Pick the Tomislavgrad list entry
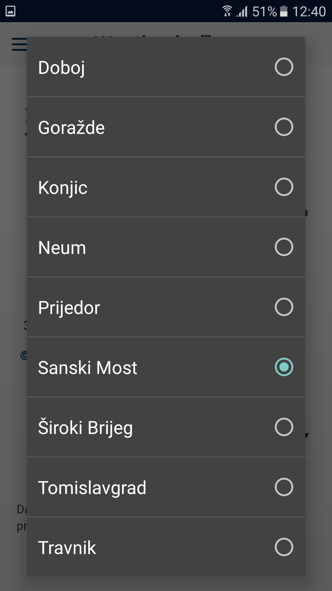Image resolution: width=332 pixels, height=591 pixels. pyautogui.click(x=166, y=487)
